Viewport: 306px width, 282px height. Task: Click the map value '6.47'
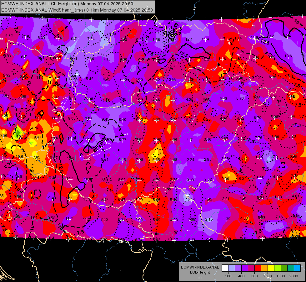point(122,200)
